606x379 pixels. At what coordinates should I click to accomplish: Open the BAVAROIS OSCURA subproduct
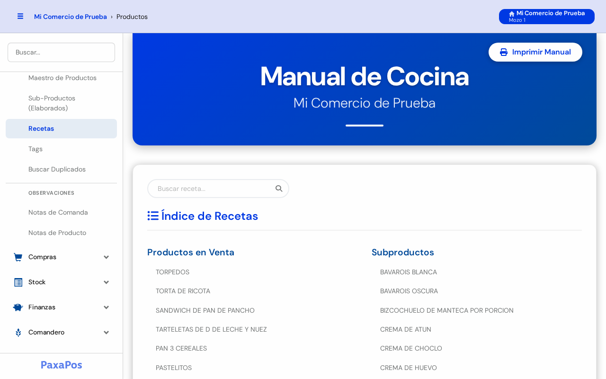click(x=409, y=291)
